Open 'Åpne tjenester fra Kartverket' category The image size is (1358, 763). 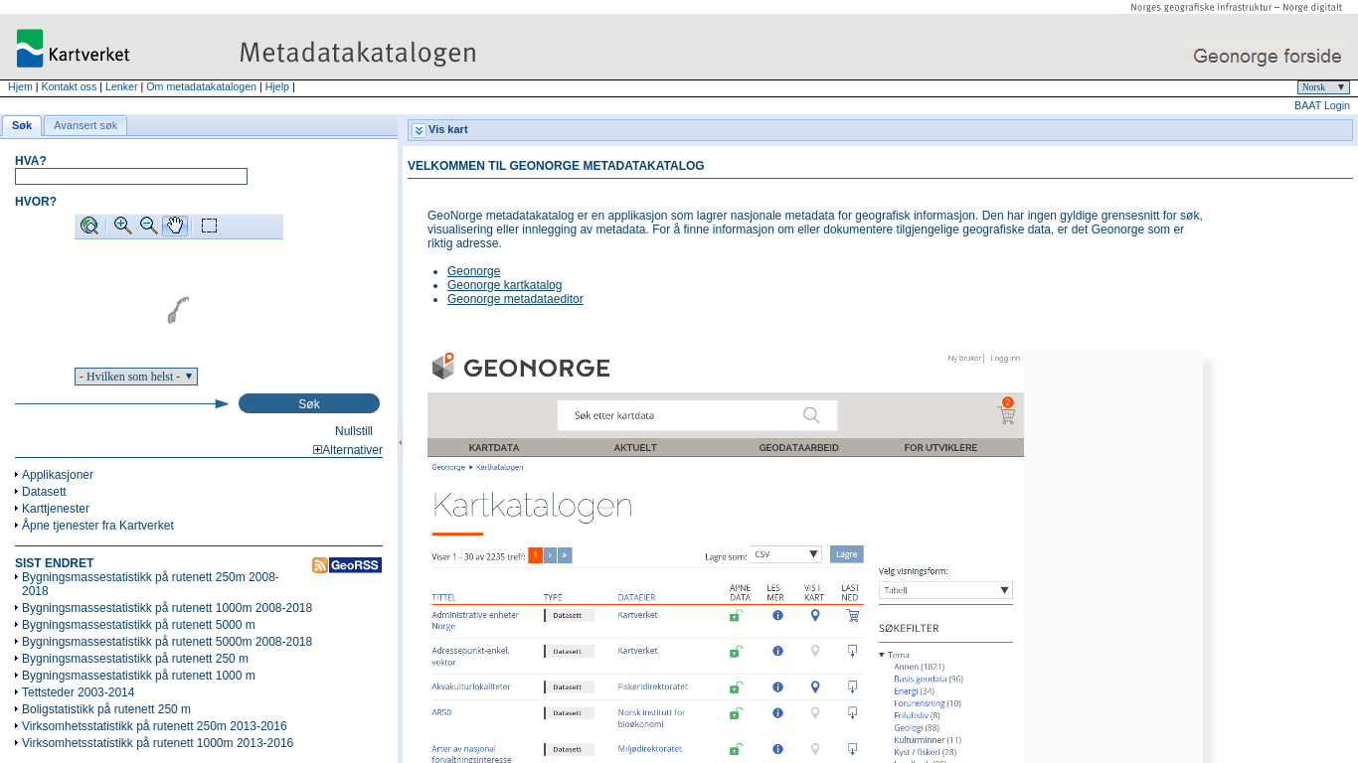pyautogui.click(x=97, y=526)
